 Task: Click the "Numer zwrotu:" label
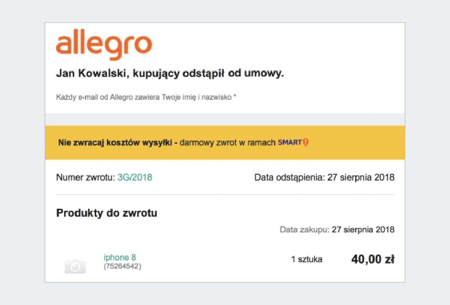pyautogui.click(x=85, y=177)
